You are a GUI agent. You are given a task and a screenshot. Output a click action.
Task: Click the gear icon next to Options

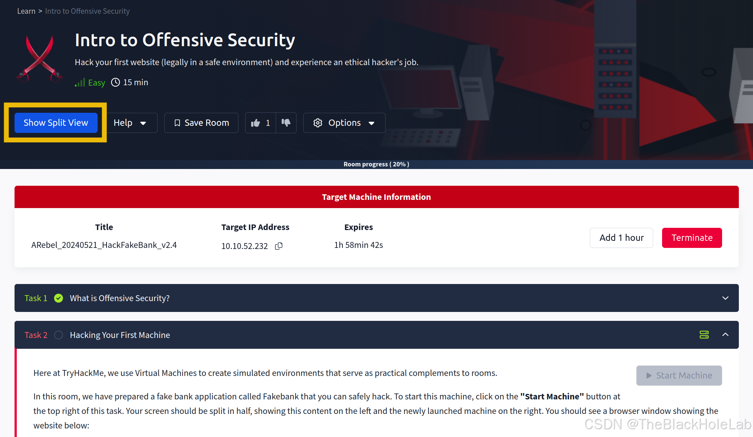pyautogui.click(x=318, y=122)
